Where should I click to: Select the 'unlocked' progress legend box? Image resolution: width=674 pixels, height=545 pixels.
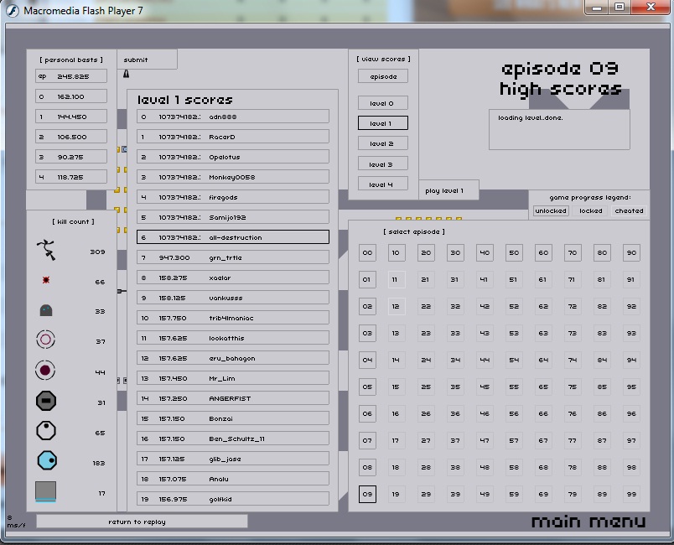pos(551,210)
